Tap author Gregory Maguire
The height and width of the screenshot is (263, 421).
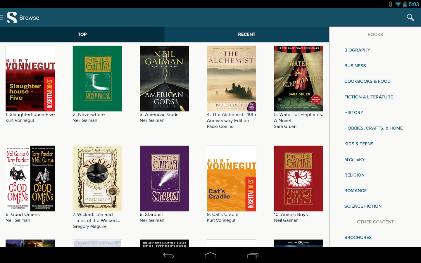tap(90, 226)
